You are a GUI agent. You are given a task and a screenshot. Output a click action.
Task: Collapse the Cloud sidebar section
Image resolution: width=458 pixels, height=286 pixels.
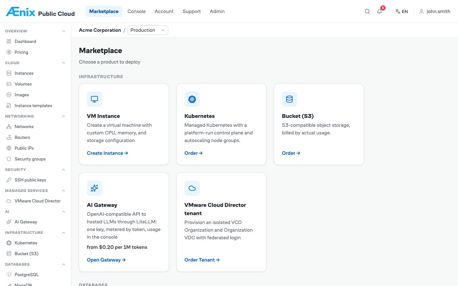point(64,63)
